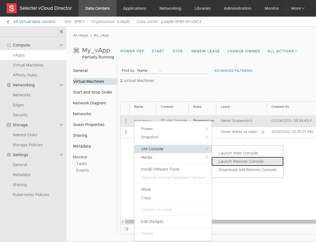Click the column chooser icon below table
This screenshot has width=316, height=242.
(x=126, y=229)
